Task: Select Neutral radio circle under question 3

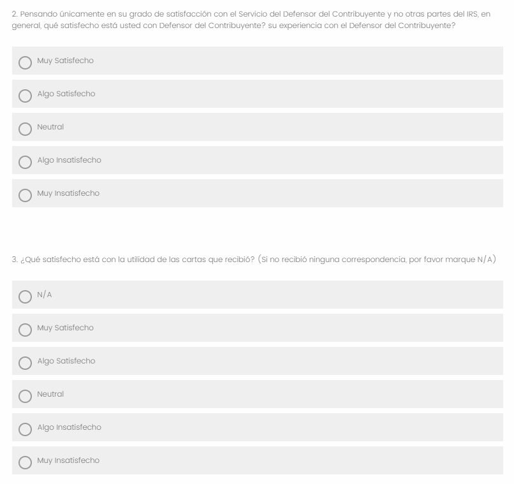Action: [25, 396]
